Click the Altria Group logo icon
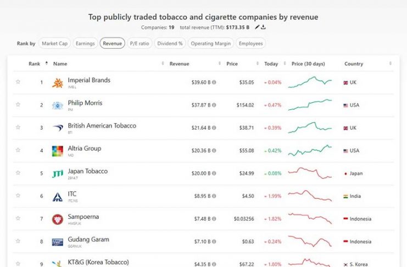407x267 pixels. [58, 151]
